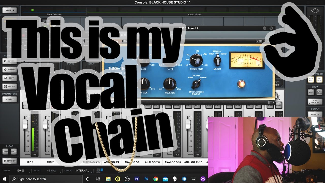Image resolution: width=325 pixels, height=183 pixels.
Task: Open the purple circular A taskbar app
Action: click(203, 179)
